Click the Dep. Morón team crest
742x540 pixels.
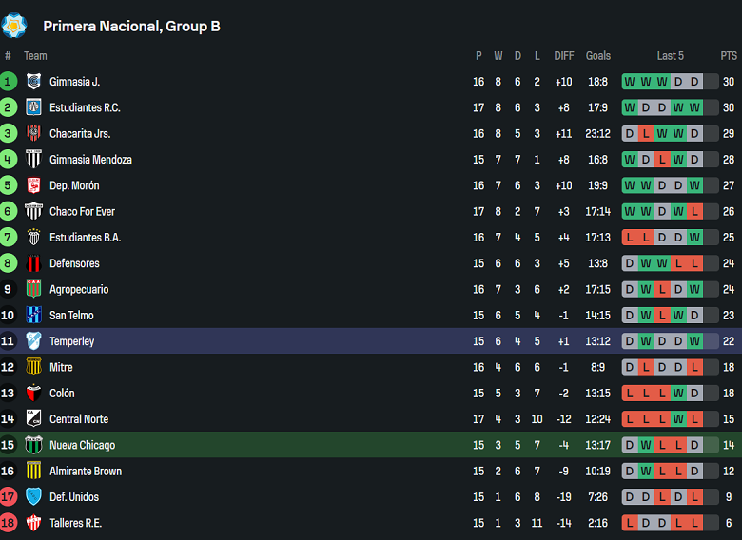[x=34, y=185]
